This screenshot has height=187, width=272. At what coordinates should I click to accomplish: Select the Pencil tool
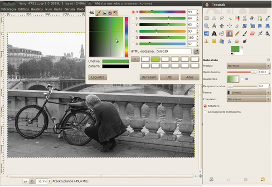[237, 34]
